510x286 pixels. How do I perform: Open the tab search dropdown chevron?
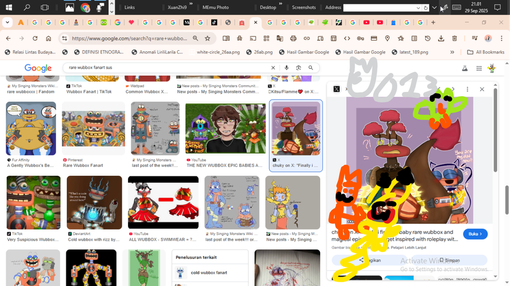point(7,23)
